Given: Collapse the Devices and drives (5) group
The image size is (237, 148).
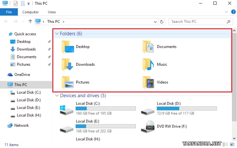Looking at the screenshot, I should (x=57, y=96).
